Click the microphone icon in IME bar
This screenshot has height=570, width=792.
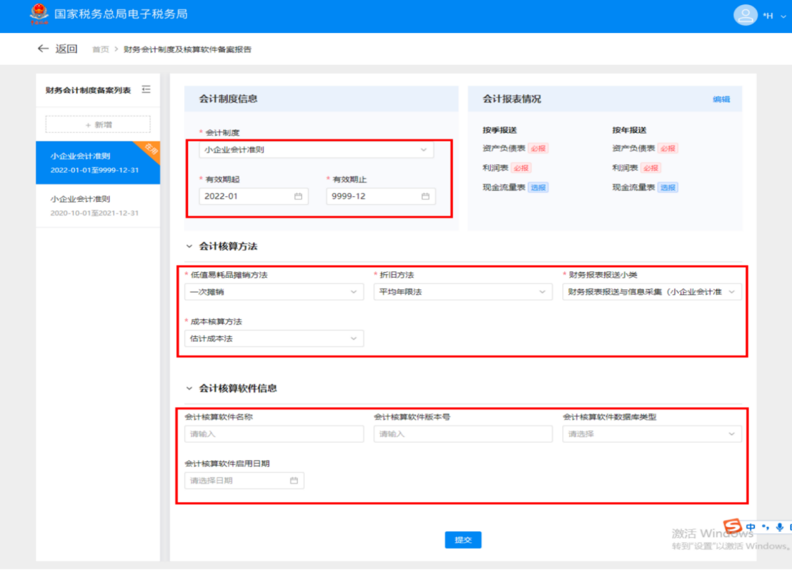(x=780, y=527)
